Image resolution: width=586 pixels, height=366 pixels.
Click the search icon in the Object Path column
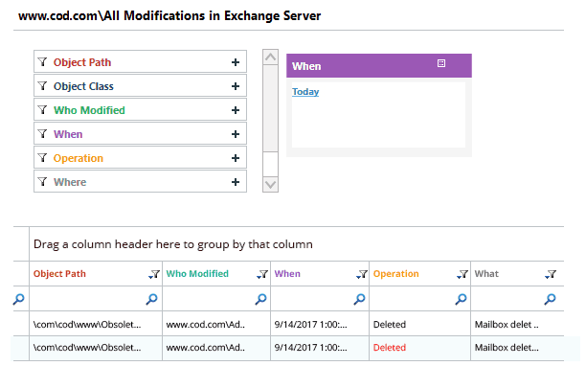151,299
